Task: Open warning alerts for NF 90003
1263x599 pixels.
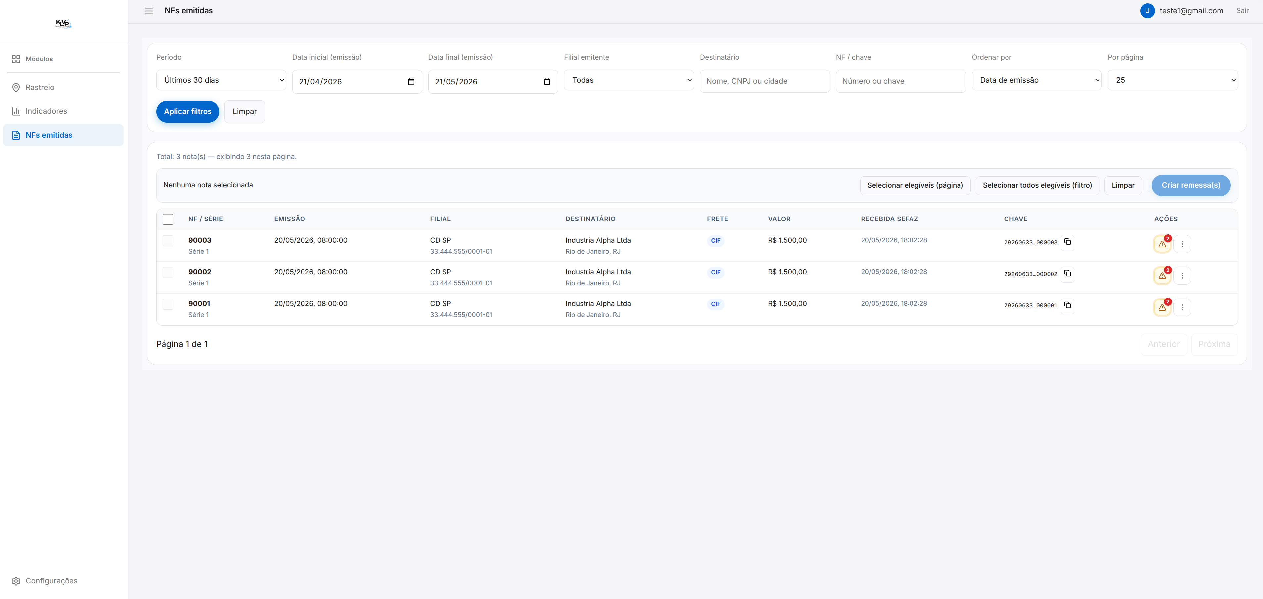Action: (1162, 244)
